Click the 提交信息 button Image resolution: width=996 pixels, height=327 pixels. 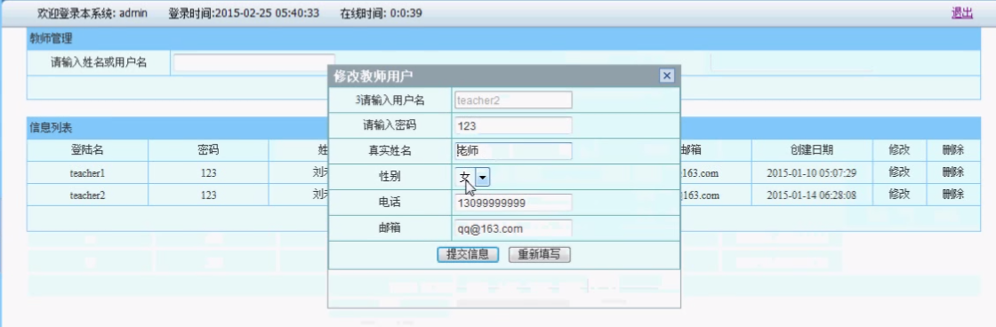(x=468, y=255)
